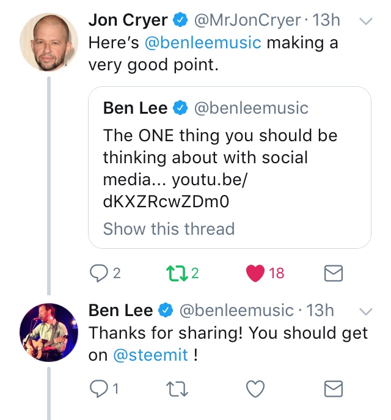Retweet Jon Cryer's tweet
Screen dimensions: 391x420
tap(177, 273)
